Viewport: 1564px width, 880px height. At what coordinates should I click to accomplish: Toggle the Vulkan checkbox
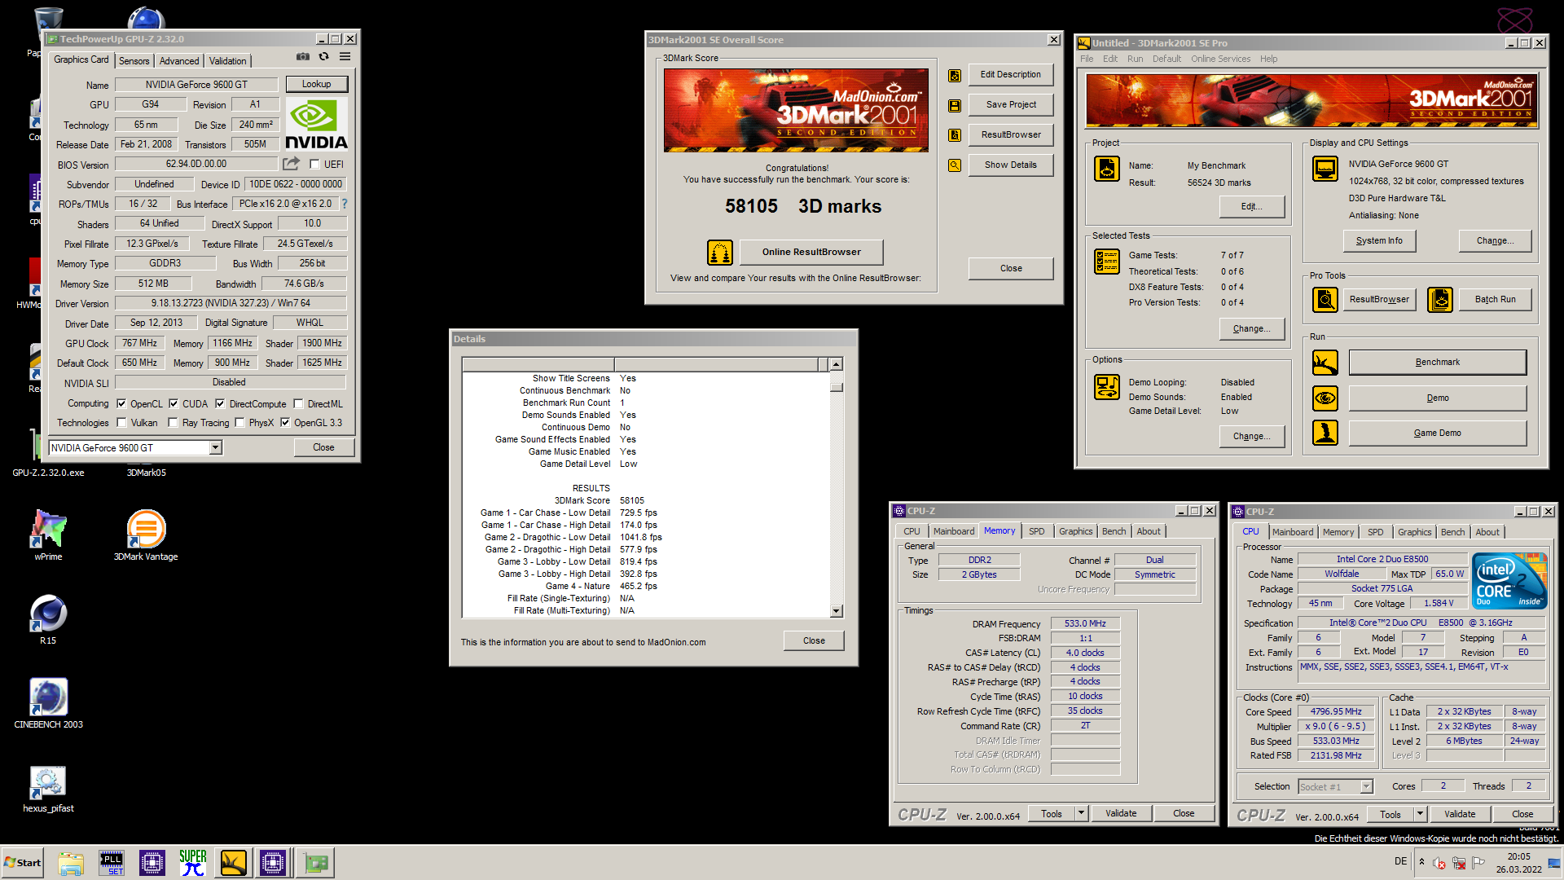pos(121,423)
